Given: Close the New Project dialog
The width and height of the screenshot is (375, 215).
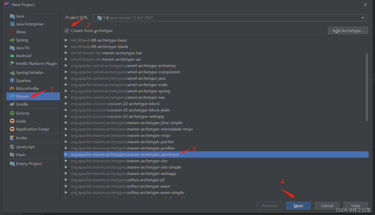Looking at the screenshot, I should coord(365,5).
